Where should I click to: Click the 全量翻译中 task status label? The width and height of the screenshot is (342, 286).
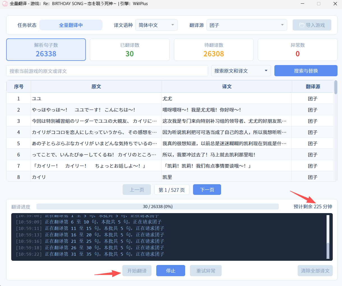71,25
